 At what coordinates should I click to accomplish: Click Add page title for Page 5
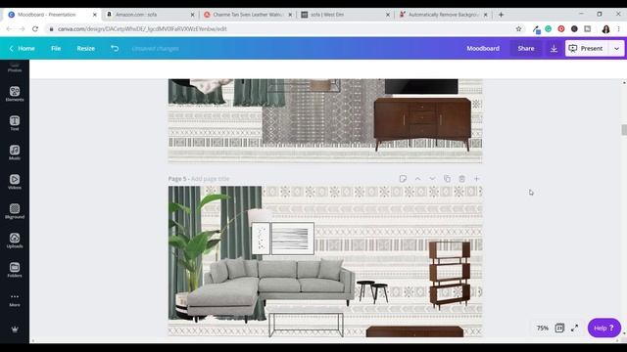pyautogui.click(x=210, y=179)
